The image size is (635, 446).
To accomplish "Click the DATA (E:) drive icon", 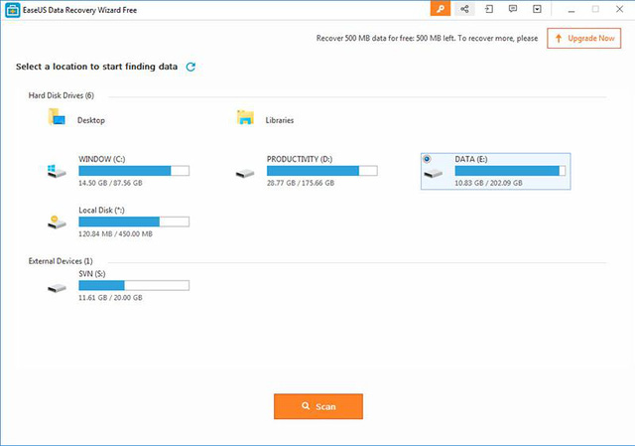I will 434,174.
